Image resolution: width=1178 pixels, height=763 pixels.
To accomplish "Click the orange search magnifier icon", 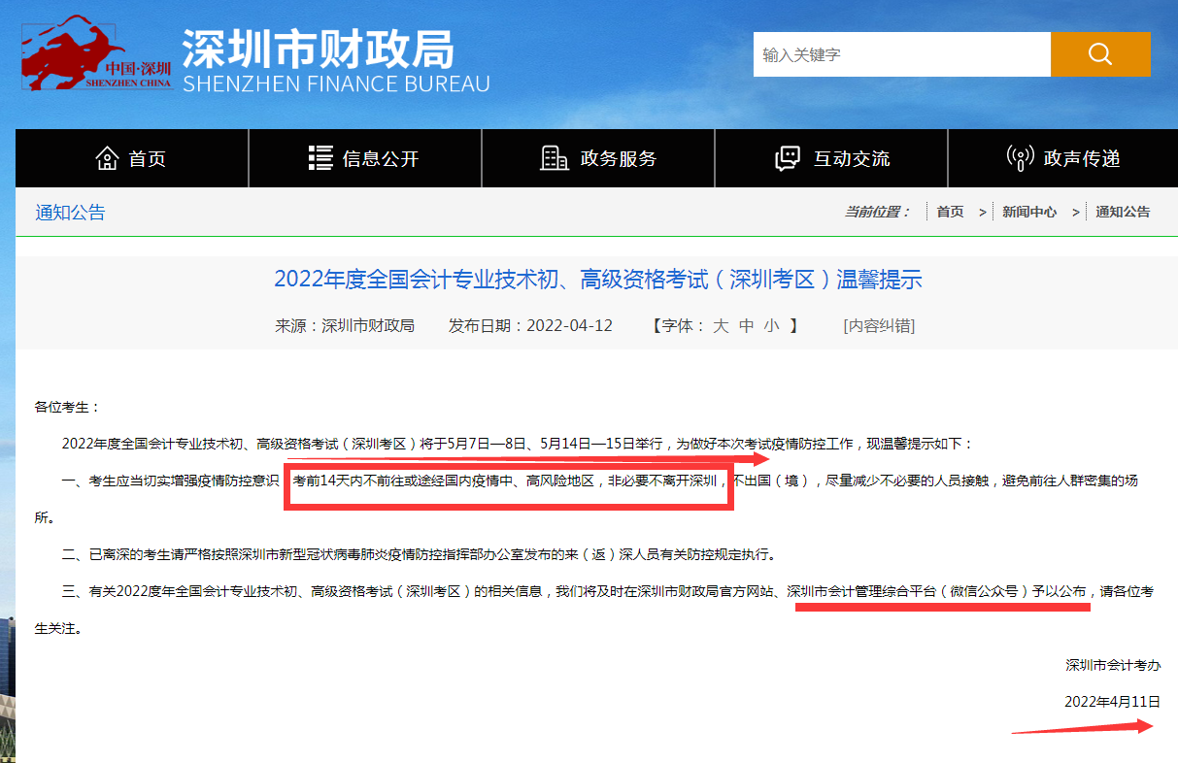I will (1099, 54).
